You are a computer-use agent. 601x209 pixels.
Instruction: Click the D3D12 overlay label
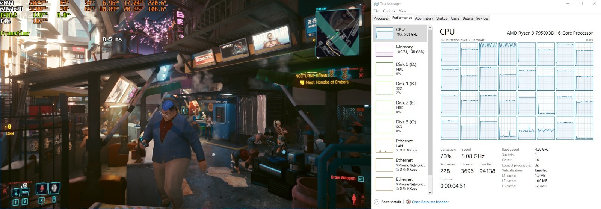click(9, 15)
